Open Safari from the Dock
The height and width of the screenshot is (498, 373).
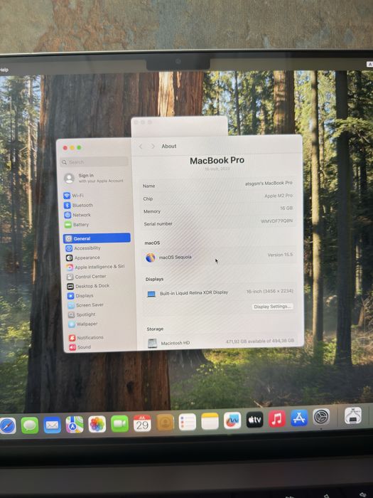coord(7,425)
